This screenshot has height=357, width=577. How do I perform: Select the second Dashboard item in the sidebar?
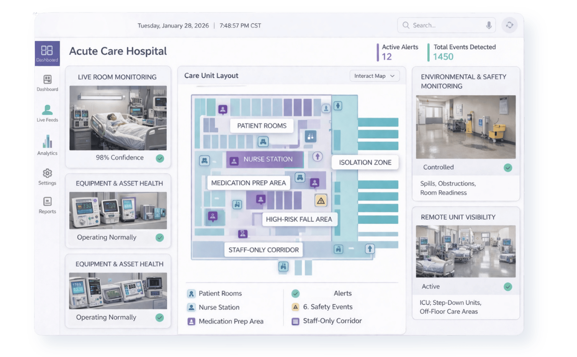click(x=47, y=83)
